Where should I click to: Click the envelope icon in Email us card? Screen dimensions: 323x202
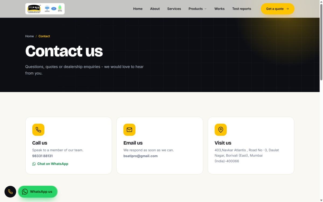[129, 130]
